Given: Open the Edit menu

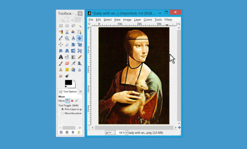Looking at the screenshot, I should (98, 20).
